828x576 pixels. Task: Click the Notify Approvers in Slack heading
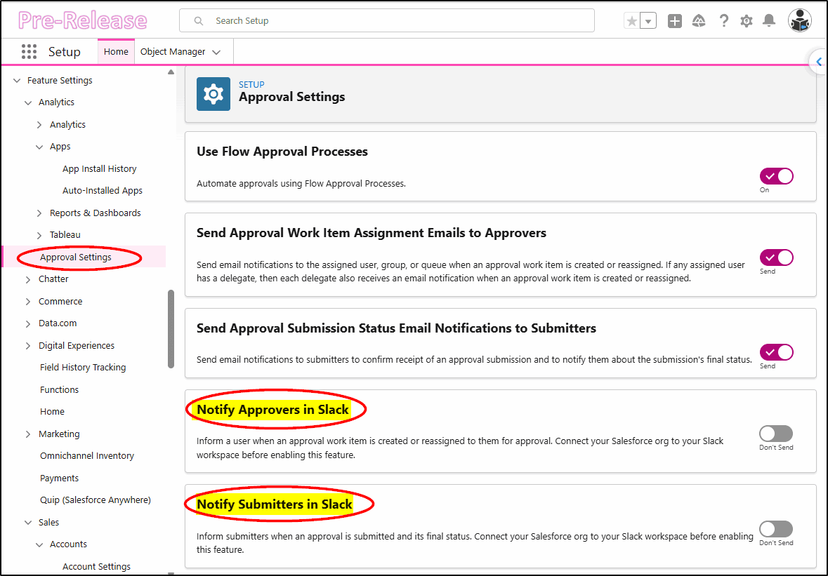272,409
